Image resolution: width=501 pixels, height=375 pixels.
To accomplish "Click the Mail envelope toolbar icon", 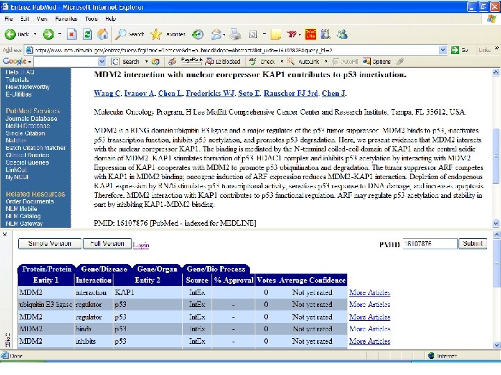I will tap(217, 34).
